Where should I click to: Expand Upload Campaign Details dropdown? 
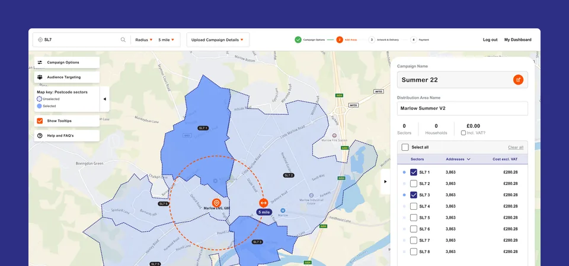[218, 40]
